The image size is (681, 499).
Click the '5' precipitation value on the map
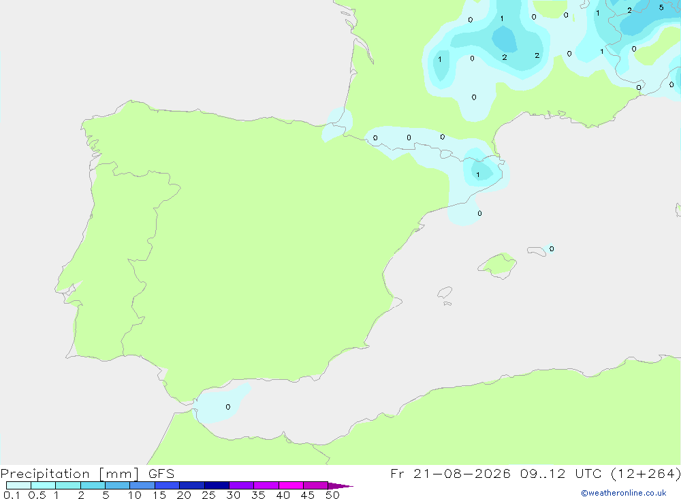661,7
